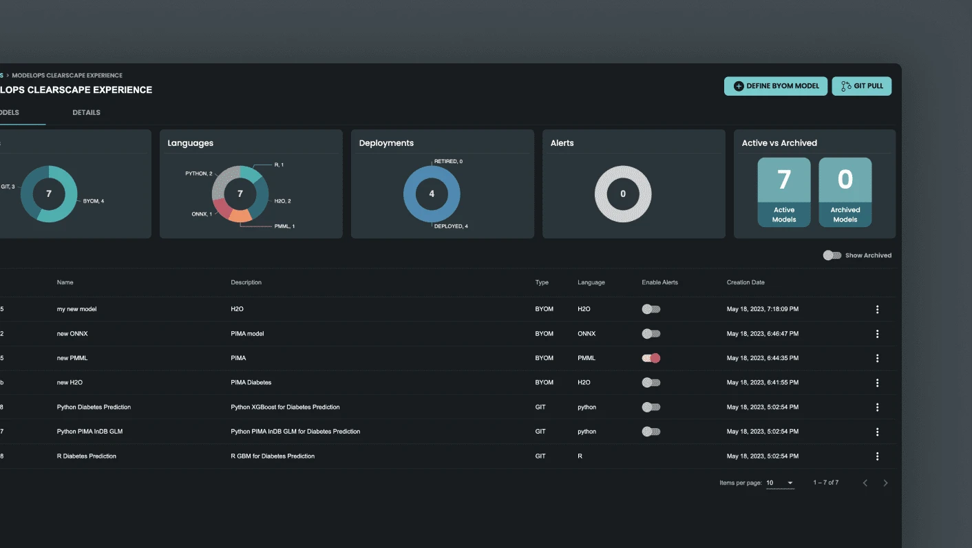Screen dimensions: 972x548
Task: Select 'Python Diabetes Prediction' name cell
Action: click(x=94, y=408)
